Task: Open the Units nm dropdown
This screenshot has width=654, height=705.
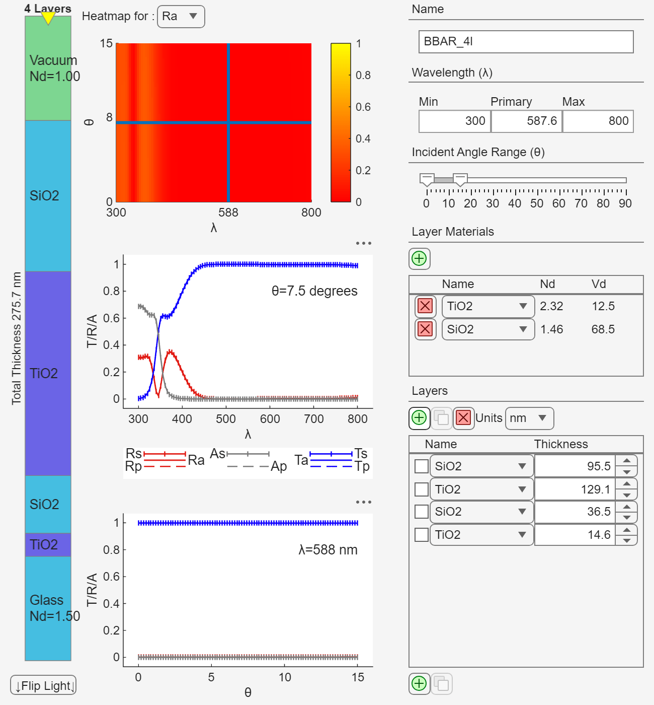Action: [529, 418]
